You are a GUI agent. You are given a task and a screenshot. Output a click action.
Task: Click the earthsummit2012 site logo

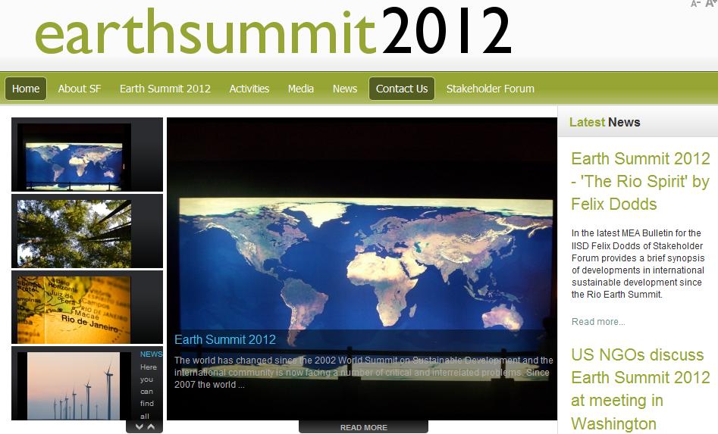coord(273,31)
